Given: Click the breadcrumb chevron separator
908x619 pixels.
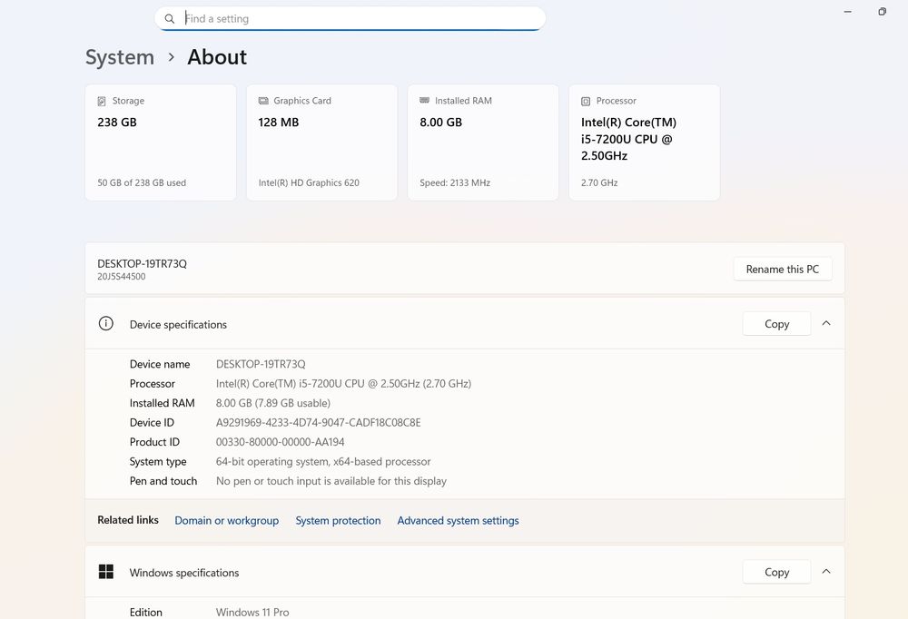Looking at the screenshot, I should click(x=171, y=57).
